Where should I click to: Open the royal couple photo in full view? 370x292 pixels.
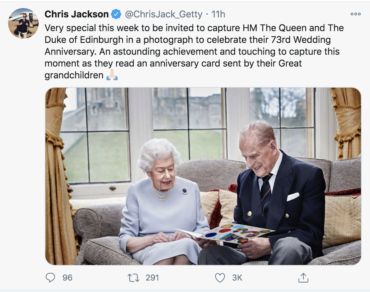coord(203,176)
